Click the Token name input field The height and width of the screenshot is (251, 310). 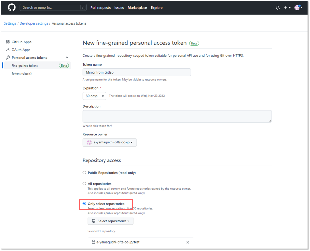(137, 72)
